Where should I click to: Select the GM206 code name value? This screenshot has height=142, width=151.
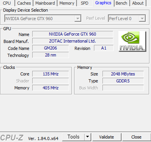pos(50,48)
